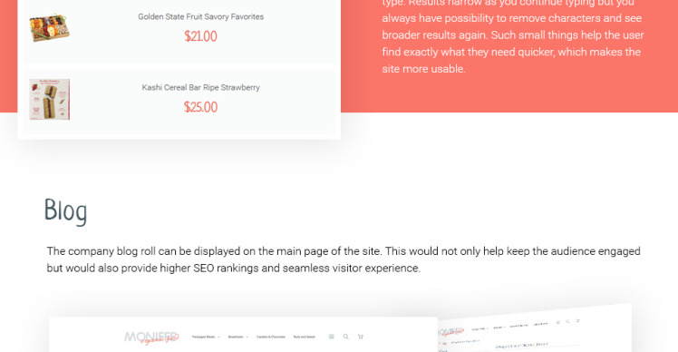This screenshot has height=352, width=678.
Task: Click the tilted second site mockup preview
Action: click(535, 329)
